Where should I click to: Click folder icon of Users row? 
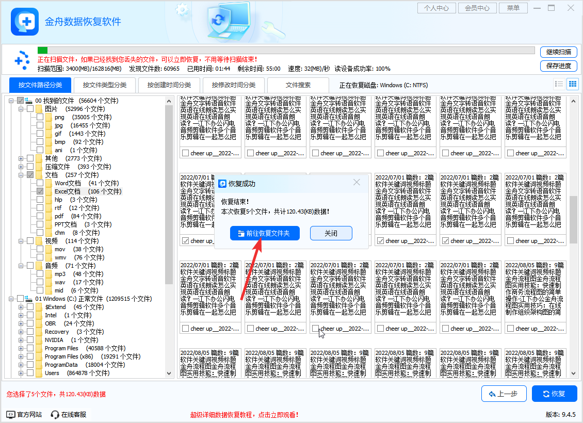click(39, 373)
